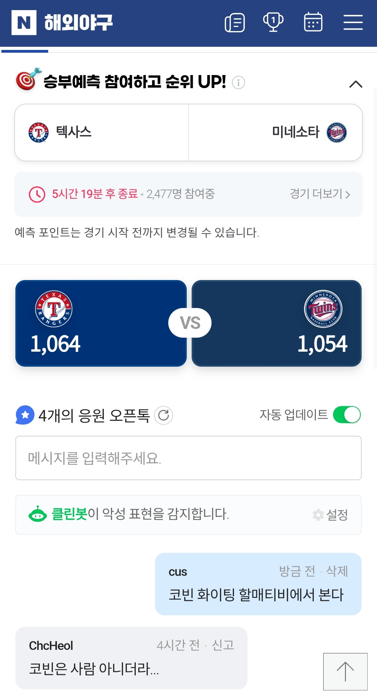Viewport: 377px width, 696px height.
Task: Report ChcHeol's message via 신고
Action: pyautogui.click(x=223, y=645)
